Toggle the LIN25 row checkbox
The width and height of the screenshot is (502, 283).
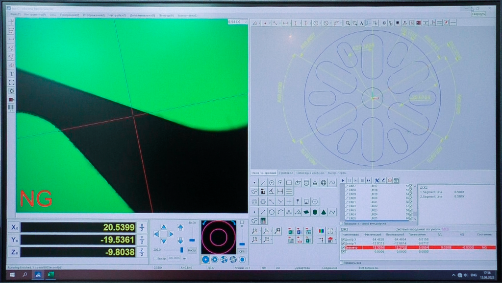click(x=411, y=218)
